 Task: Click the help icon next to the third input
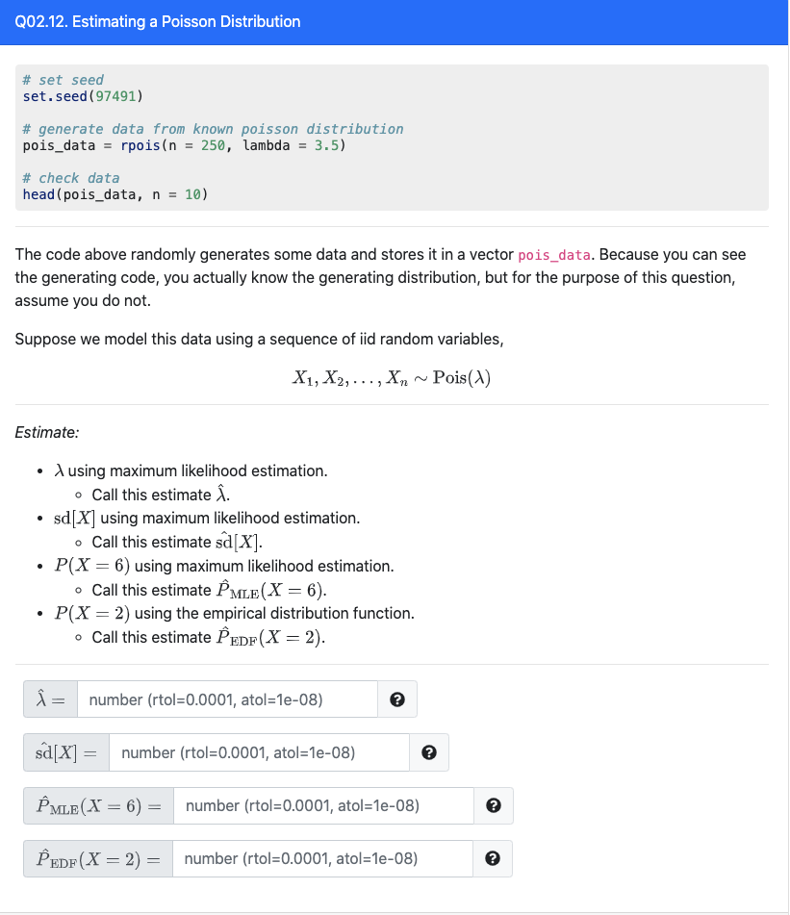click(494, 805)
